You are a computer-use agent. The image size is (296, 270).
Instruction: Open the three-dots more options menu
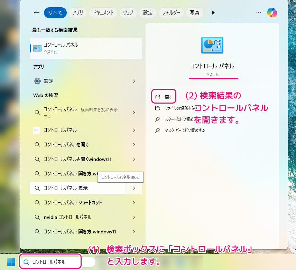click(259, 13)
